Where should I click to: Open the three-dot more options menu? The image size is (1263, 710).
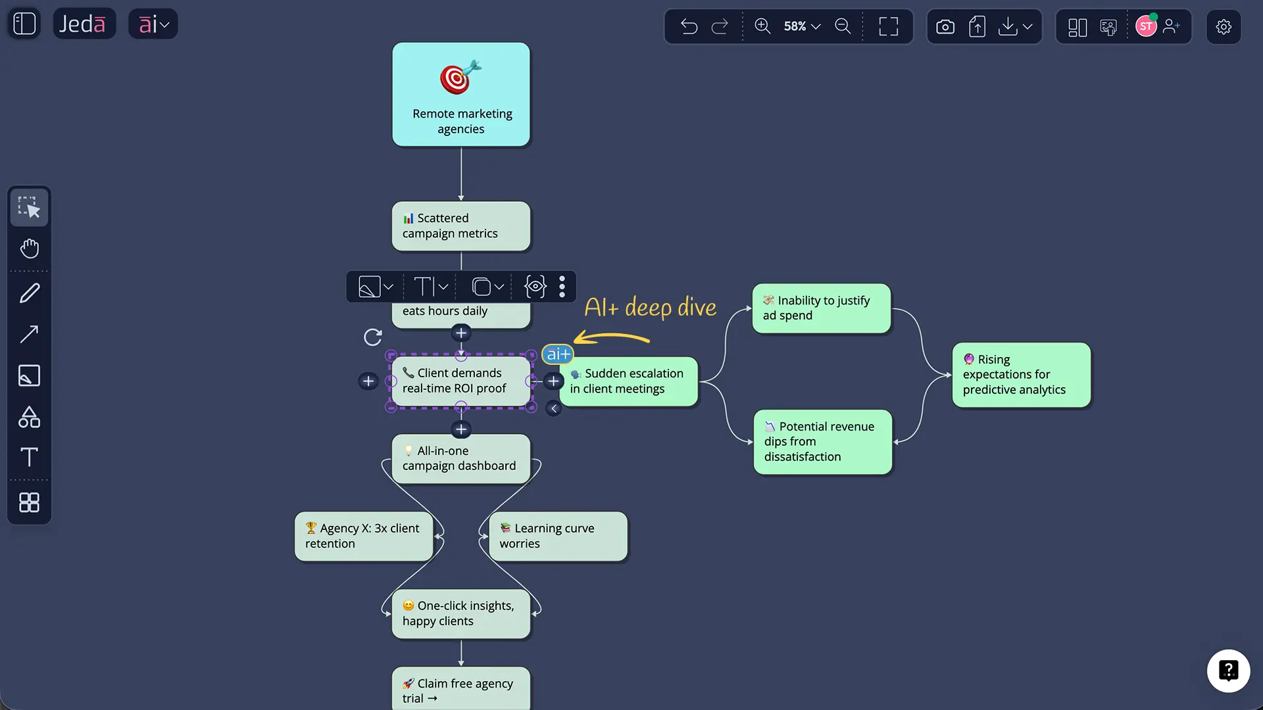pos(562,287)
